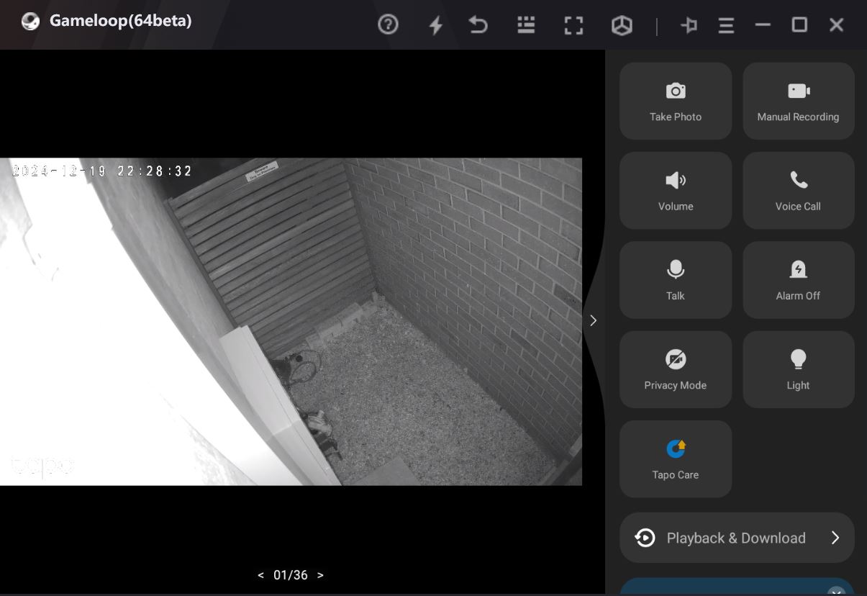
Task: Click the lightning bolt boost icon
Action: coord(435,25)
